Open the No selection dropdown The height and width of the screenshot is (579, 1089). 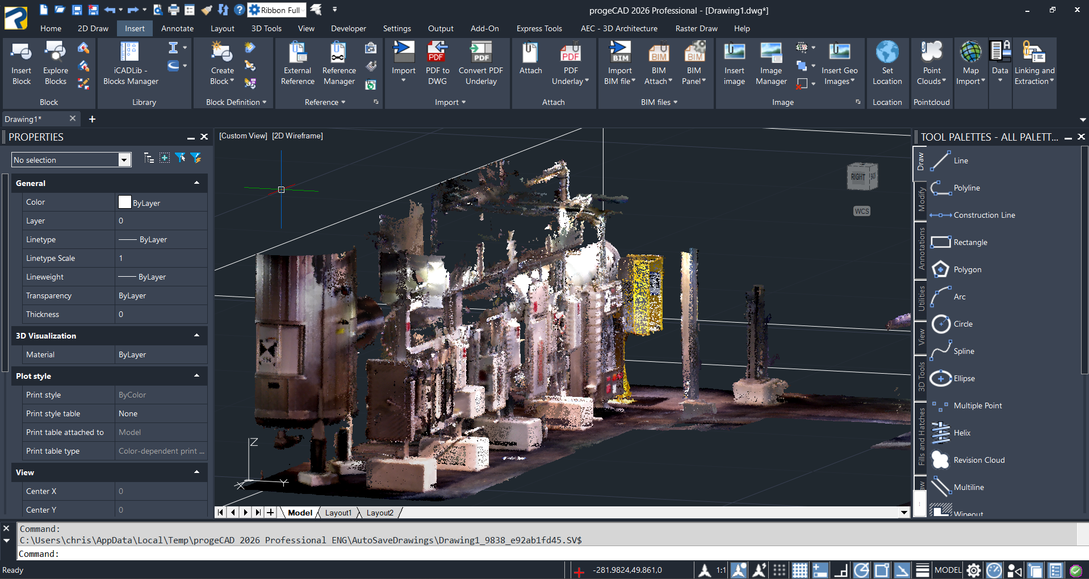(124, 160)
